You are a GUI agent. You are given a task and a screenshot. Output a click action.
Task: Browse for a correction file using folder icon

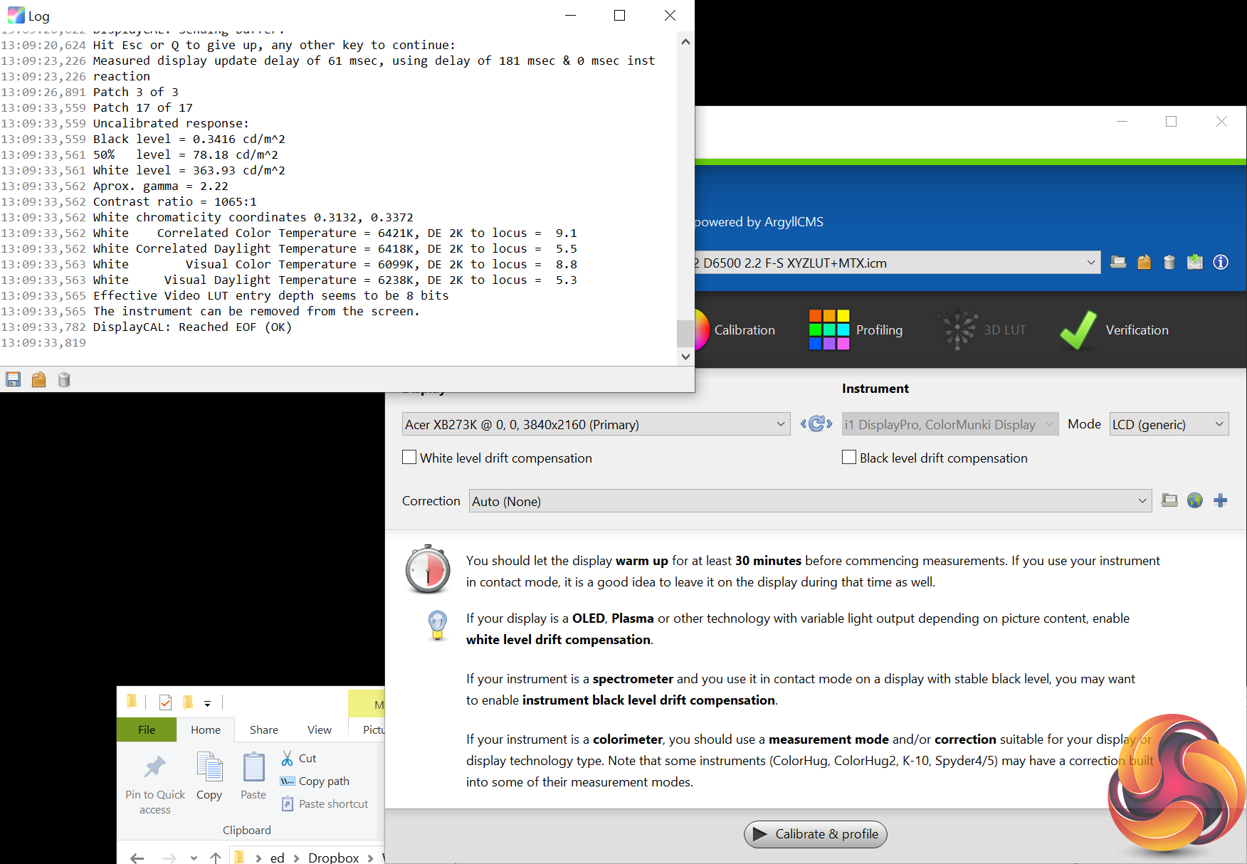point(1169,500)
